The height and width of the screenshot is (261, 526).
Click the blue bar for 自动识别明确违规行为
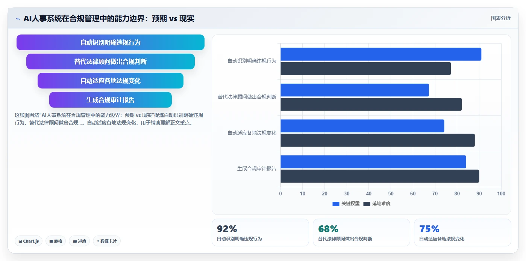381,54
